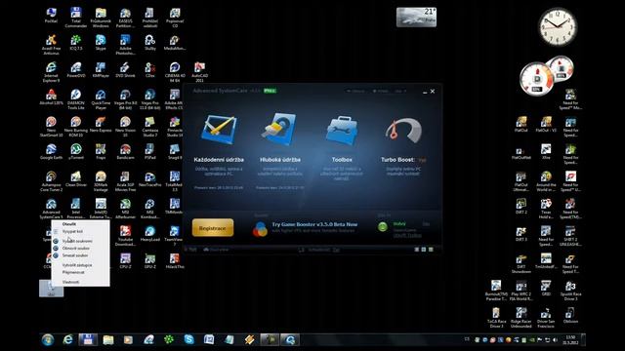Select the Driver San Francisco game shortcut

pos(546,318)
